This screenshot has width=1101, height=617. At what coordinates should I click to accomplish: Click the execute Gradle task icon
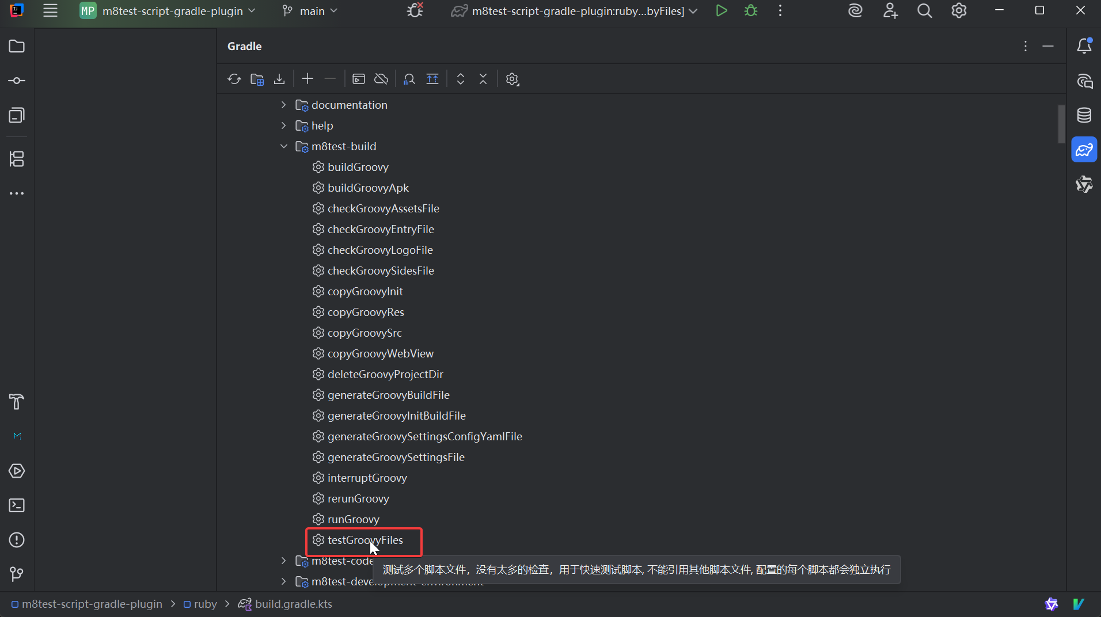(359, 79)
